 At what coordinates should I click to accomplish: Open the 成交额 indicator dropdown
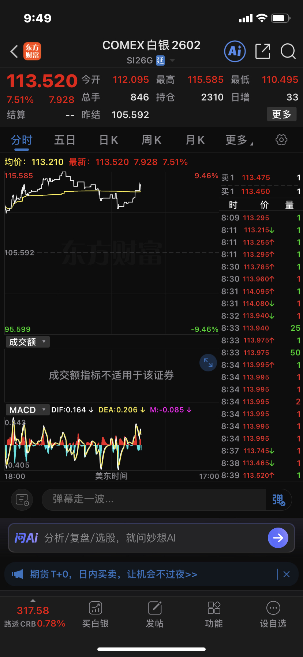click(x=27, y=342)
